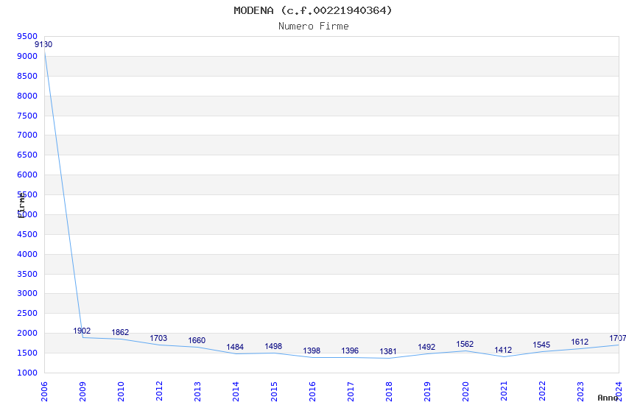The image size is (626, 405).
Task: Select the 1660 data label
Action: coord(197,340)
